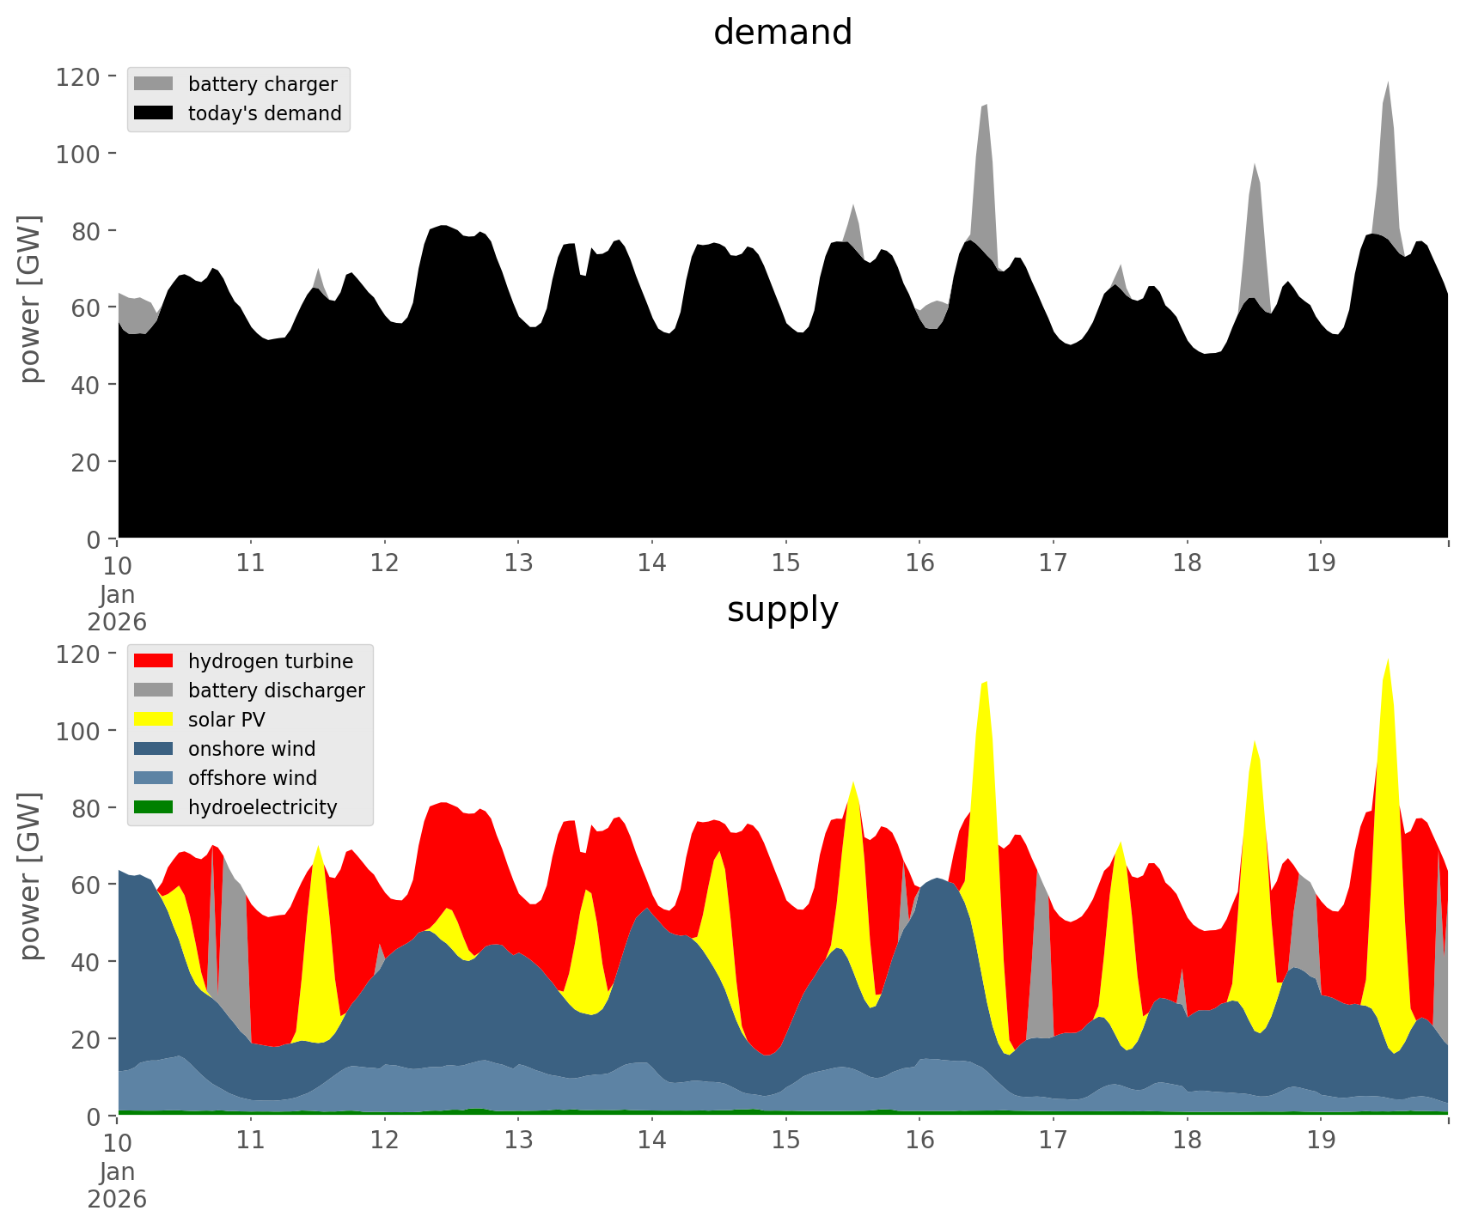Click the battery charger gray legend swatch
This screenshot has height=1229, width=1466.
coord(154,84)
